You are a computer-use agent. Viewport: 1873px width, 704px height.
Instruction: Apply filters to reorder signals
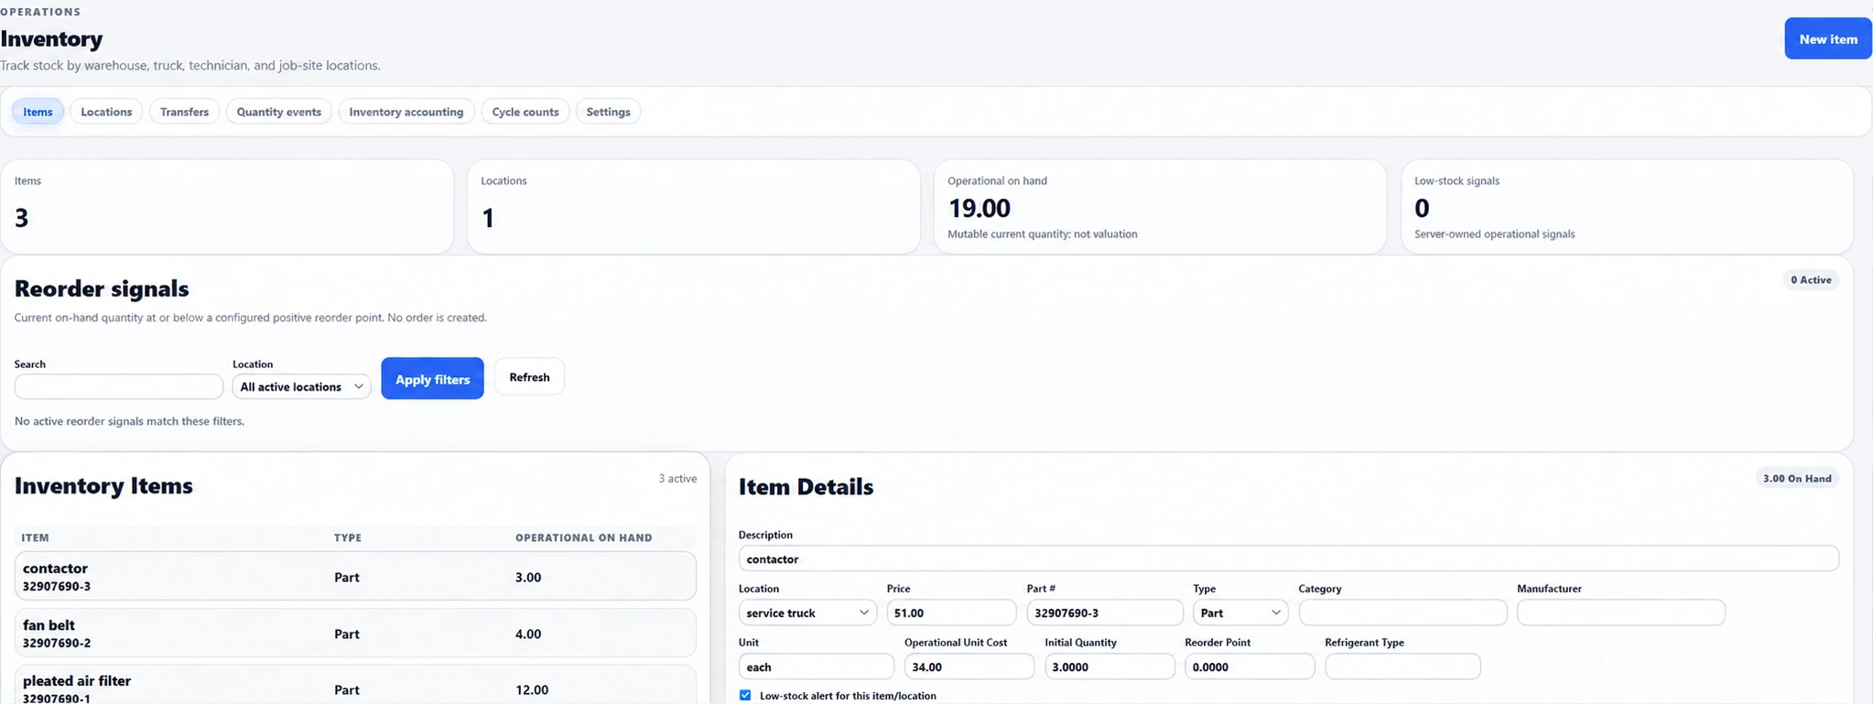pyautogui.click(x=432, y=378)
